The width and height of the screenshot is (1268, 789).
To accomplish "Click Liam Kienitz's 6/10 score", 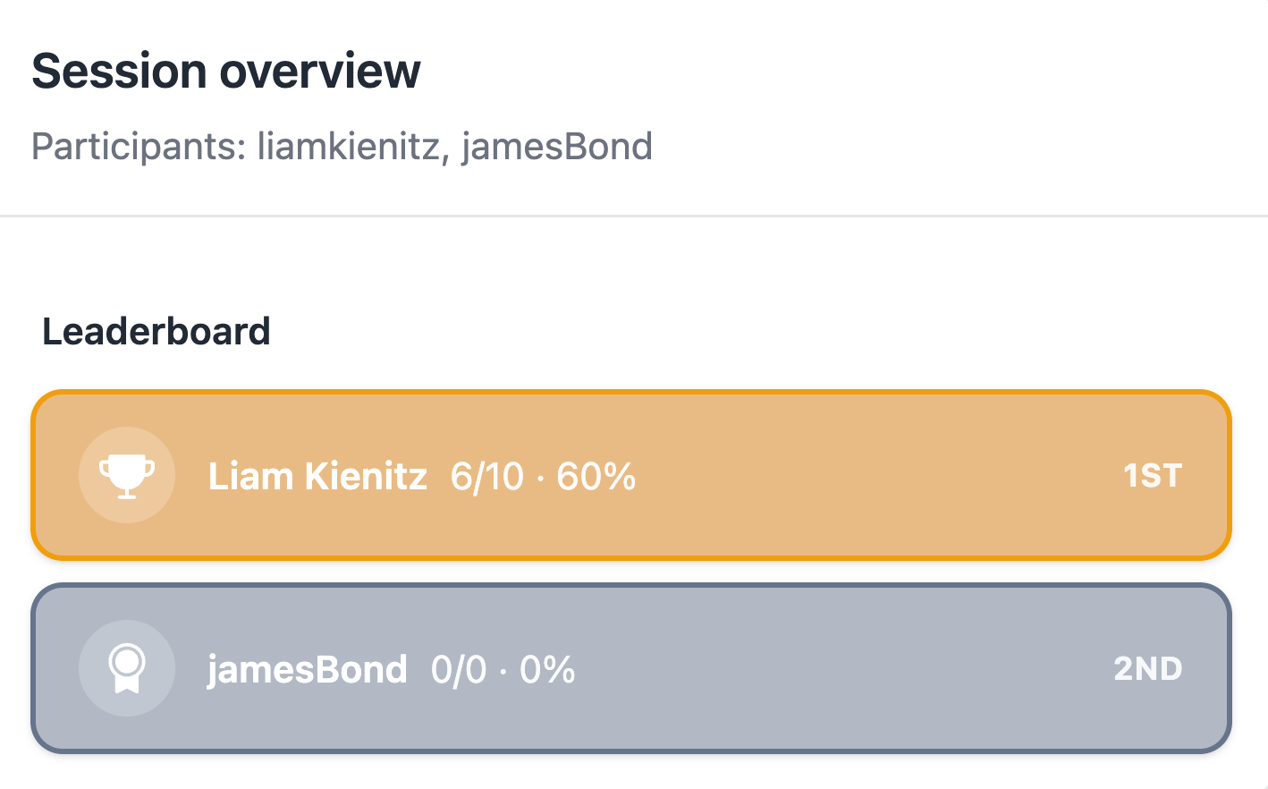I will click(487, 476).
